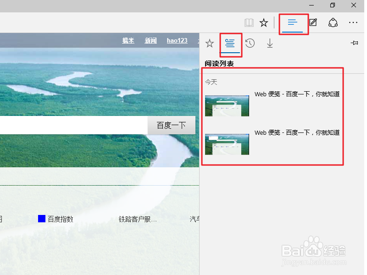The height and width of the screenshot is (275, 367).
Task: Open second 'Web 便笺 - 百度一下' title
Action: tap(297, 132)
